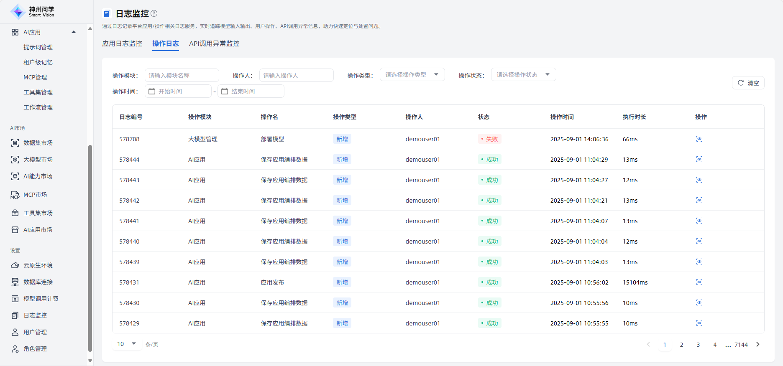Open 模型调用计费 page

(41, 299)
